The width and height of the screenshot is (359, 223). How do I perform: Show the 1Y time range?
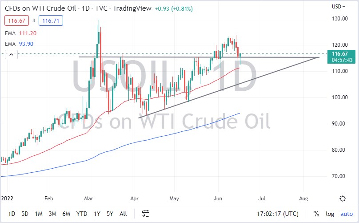97,214
